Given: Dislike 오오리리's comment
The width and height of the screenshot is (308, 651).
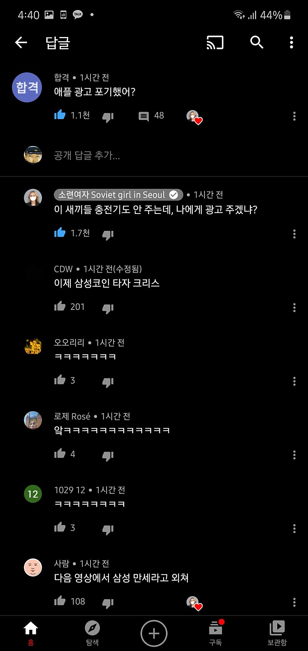Looking at the screenshot, I should click(108, 382).
